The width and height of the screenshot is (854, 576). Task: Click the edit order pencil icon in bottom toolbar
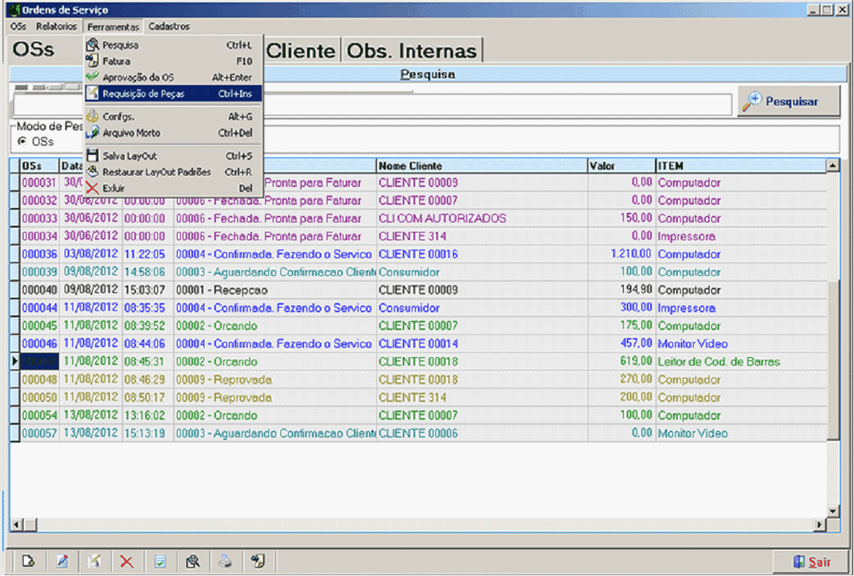click(62, 562)
